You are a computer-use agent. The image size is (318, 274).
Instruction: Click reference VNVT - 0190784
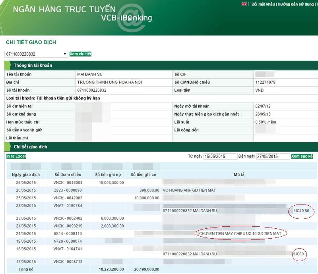(68, 206)
